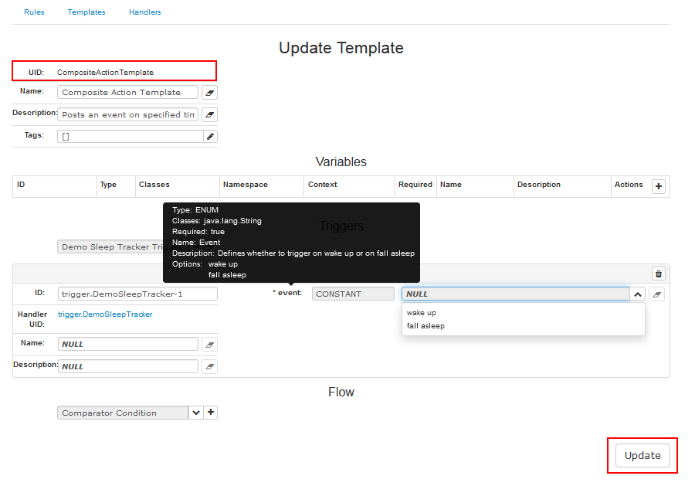Open the Description field editor pencil icon
695x486 pixels.
(x=208, y=114)
